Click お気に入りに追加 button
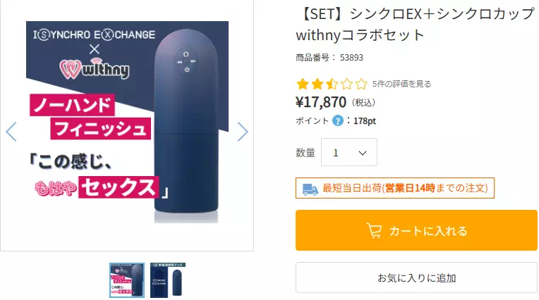 point(416,277)
